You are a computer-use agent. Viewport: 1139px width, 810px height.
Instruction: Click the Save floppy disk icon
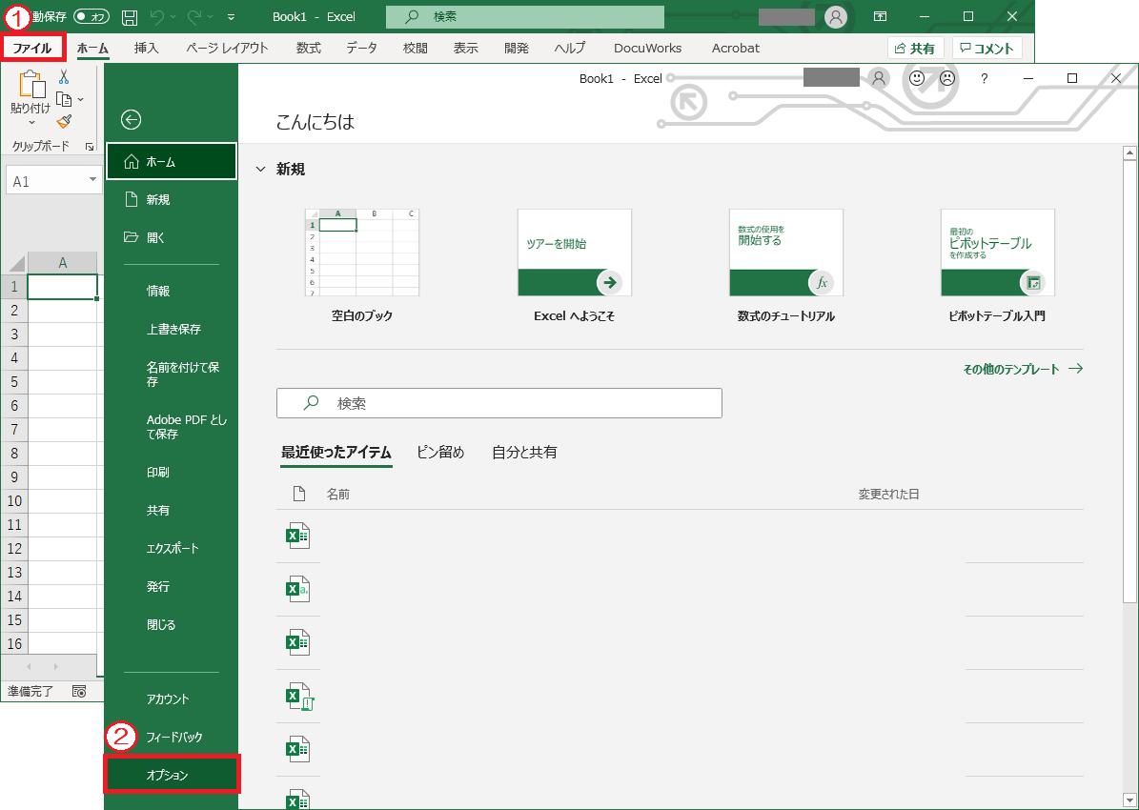tap(130, 17)
